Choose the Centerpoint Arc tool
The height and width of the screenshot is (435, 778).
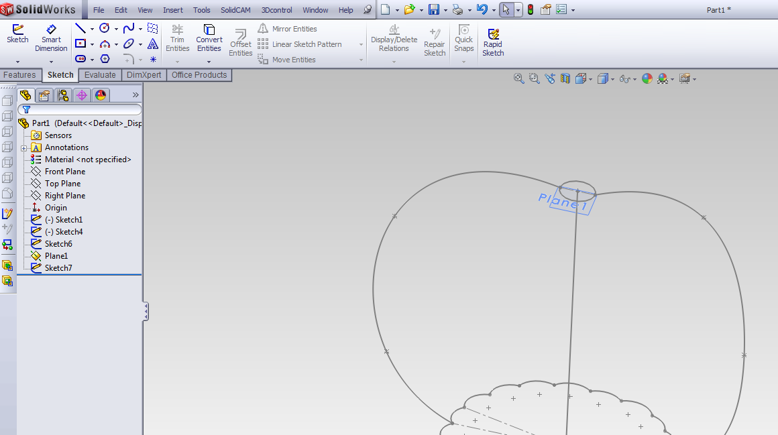tap(105, 44)
